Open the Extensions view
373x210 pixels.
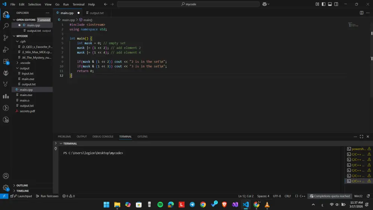tap(6, 61)
